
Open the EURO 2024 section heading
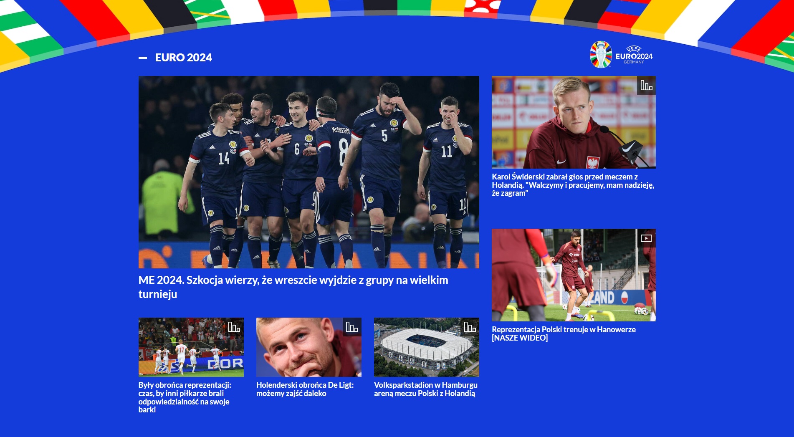click(183, 58)
